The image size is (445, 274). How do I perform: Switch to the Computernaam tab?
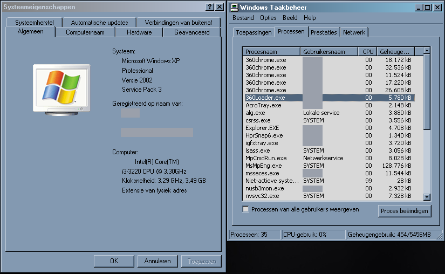pos(85,32)
